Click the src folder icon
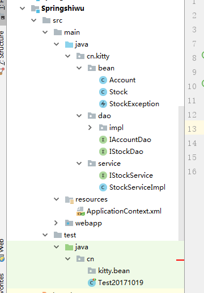 click(x=46, y=20)
